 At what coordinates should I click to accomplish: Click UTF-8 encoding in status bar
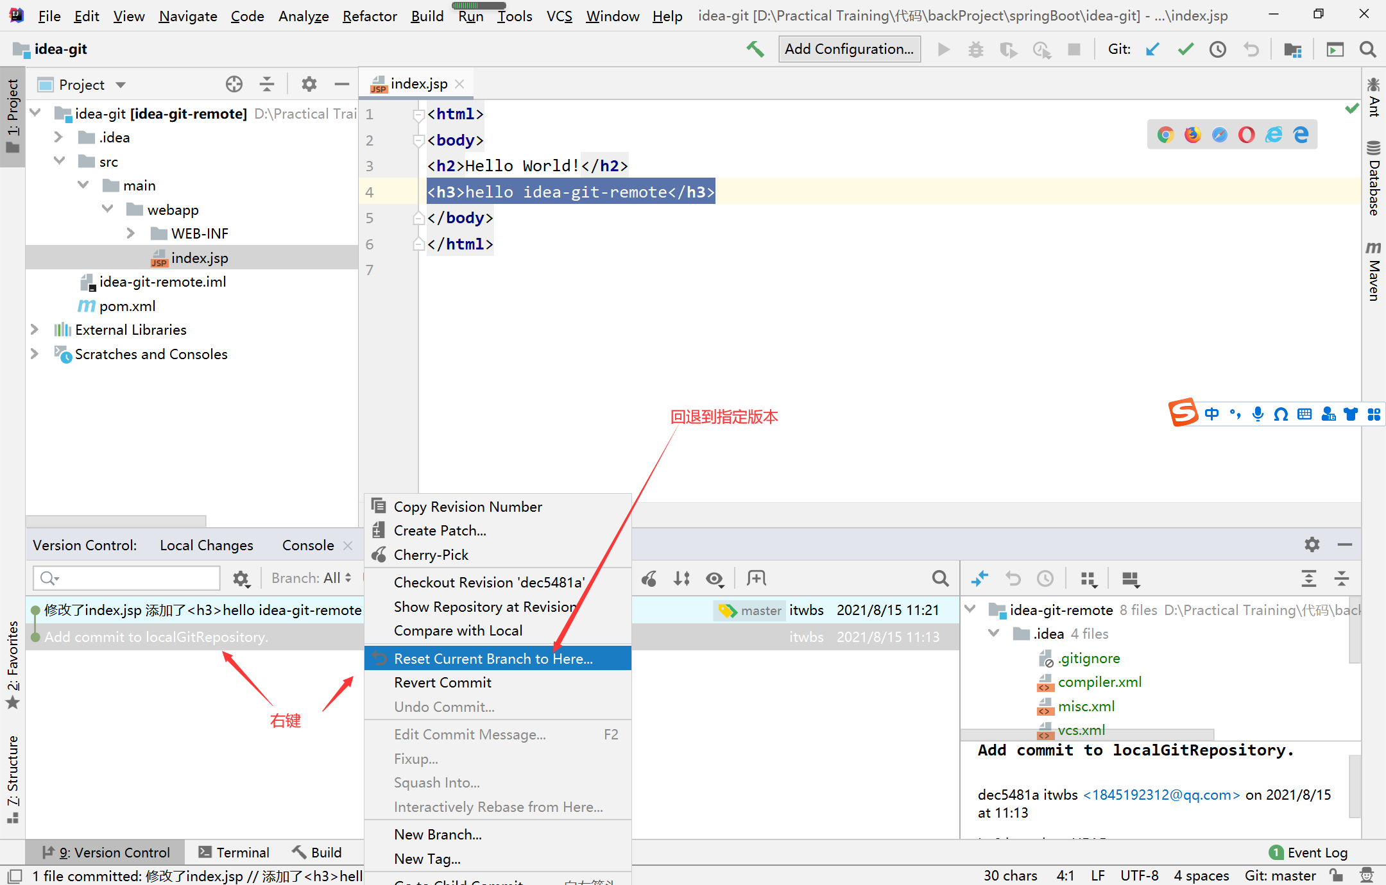pos(1139,875)
